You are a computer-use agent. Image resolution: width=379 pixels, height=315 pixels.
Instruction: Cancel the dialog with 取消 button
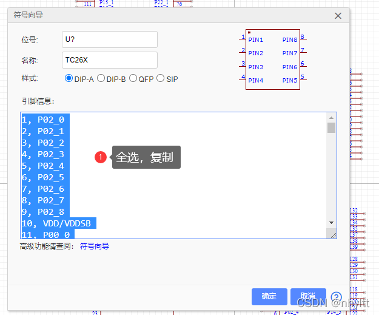pos(308,296)
